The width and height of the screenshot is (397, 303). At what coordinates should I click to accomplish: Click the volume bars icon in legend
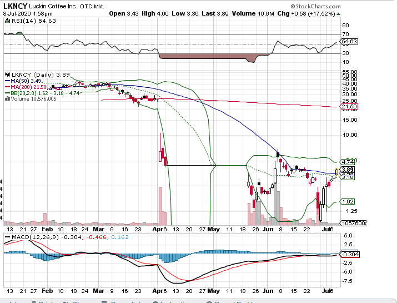[7, 98]
